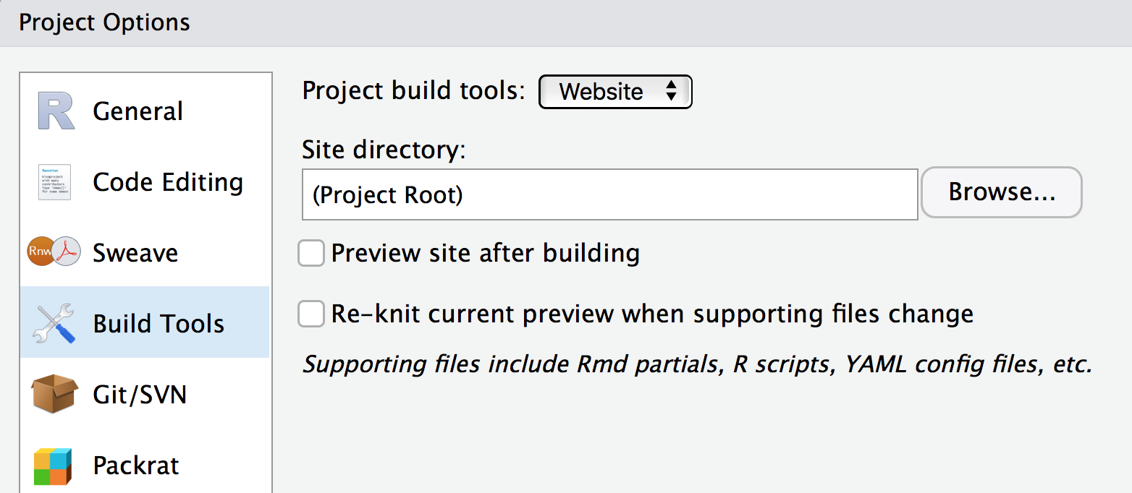Image resolution: width=1132 pixels, height=493 pixels.
Task: Click the Packrat colored cubes icon
Action: [x=53, y=466]
